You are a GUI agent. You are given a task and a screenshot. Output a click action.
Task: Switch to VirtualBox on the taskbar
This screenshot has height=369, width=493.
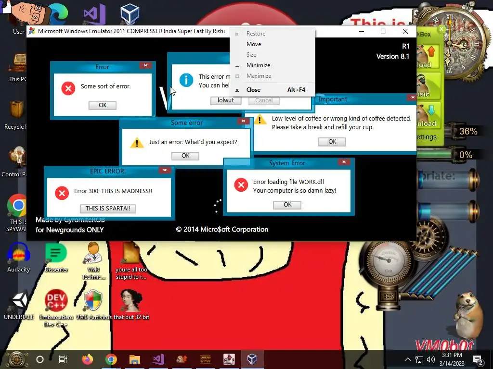tap(252, 359)
